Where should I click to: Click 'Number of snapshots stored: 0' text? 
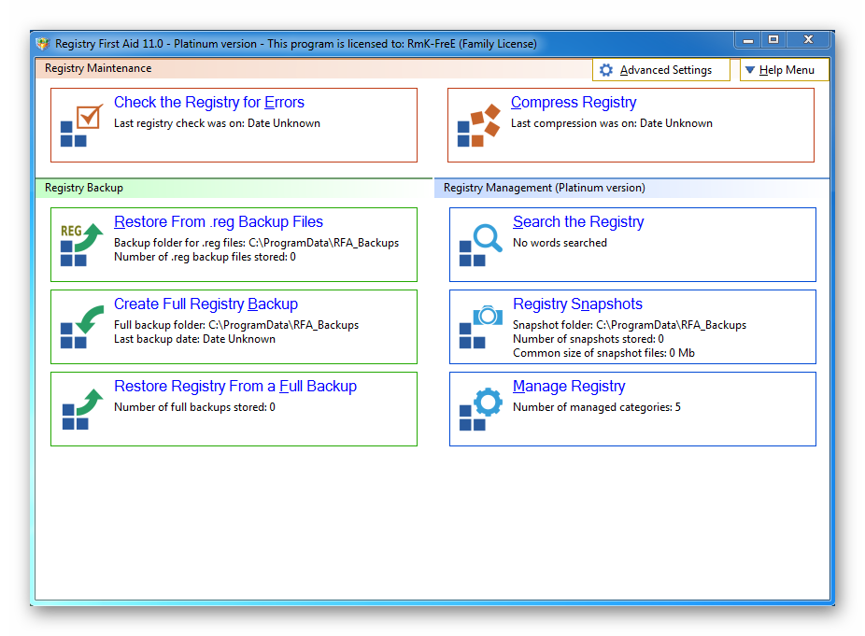pyautogui.click(x=588, y=339)
